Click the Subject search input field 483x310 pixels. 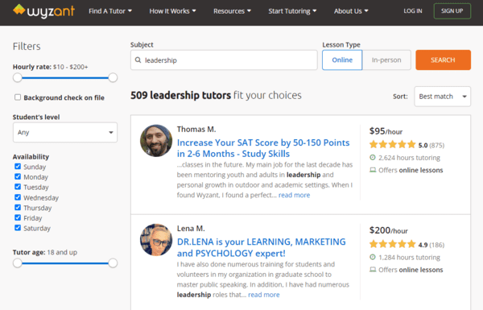(224, 60)
